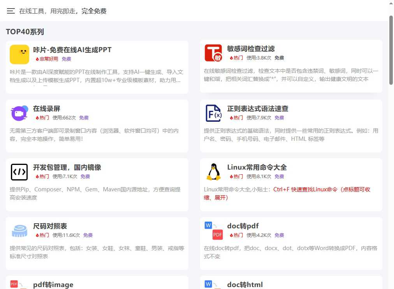Click the 热门 badge on 正则表达式语法速查 card
Screen dimensions: 394x289
237,117
